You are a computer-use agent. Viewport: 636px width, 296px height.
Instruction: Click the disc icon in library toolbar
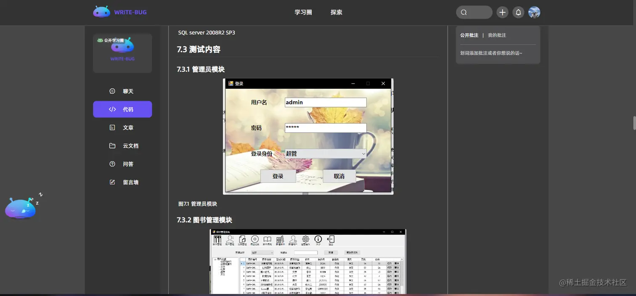254,239
